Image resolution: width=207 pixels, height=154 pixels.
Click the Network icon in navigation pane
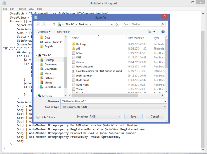40,96
